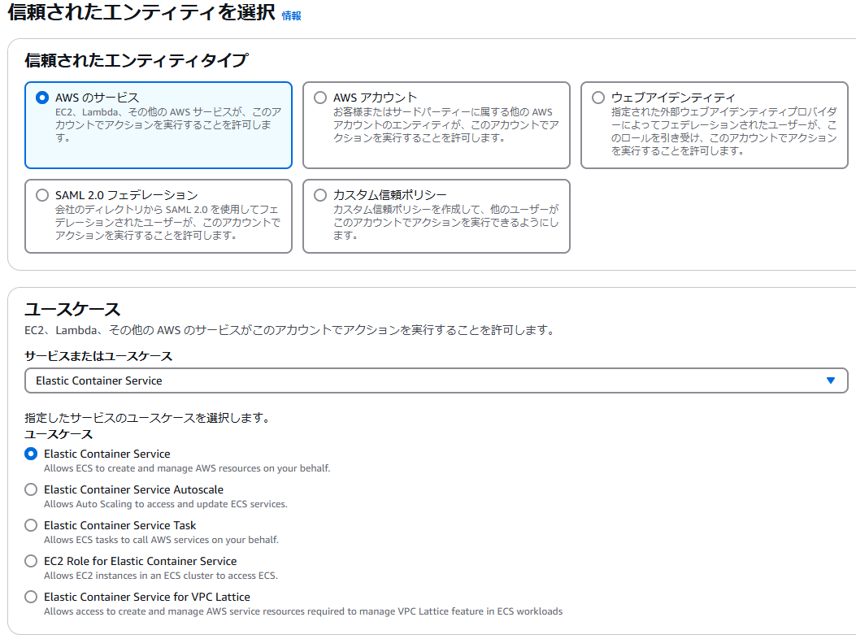Click the ユースケース section description sentence
The width and height of the screenshot is (856, 639).
coord(290,330)
